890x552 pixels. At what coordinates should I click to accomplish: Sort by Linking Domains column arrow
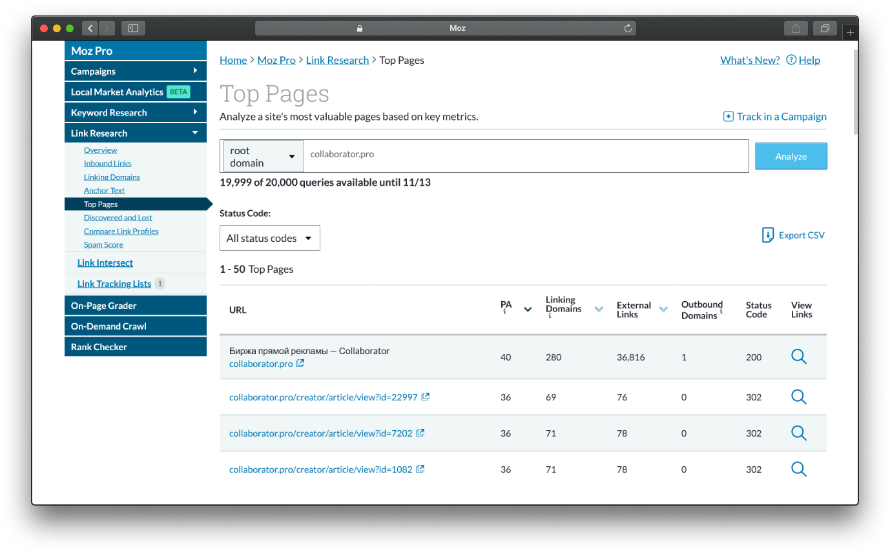[599, 310]
